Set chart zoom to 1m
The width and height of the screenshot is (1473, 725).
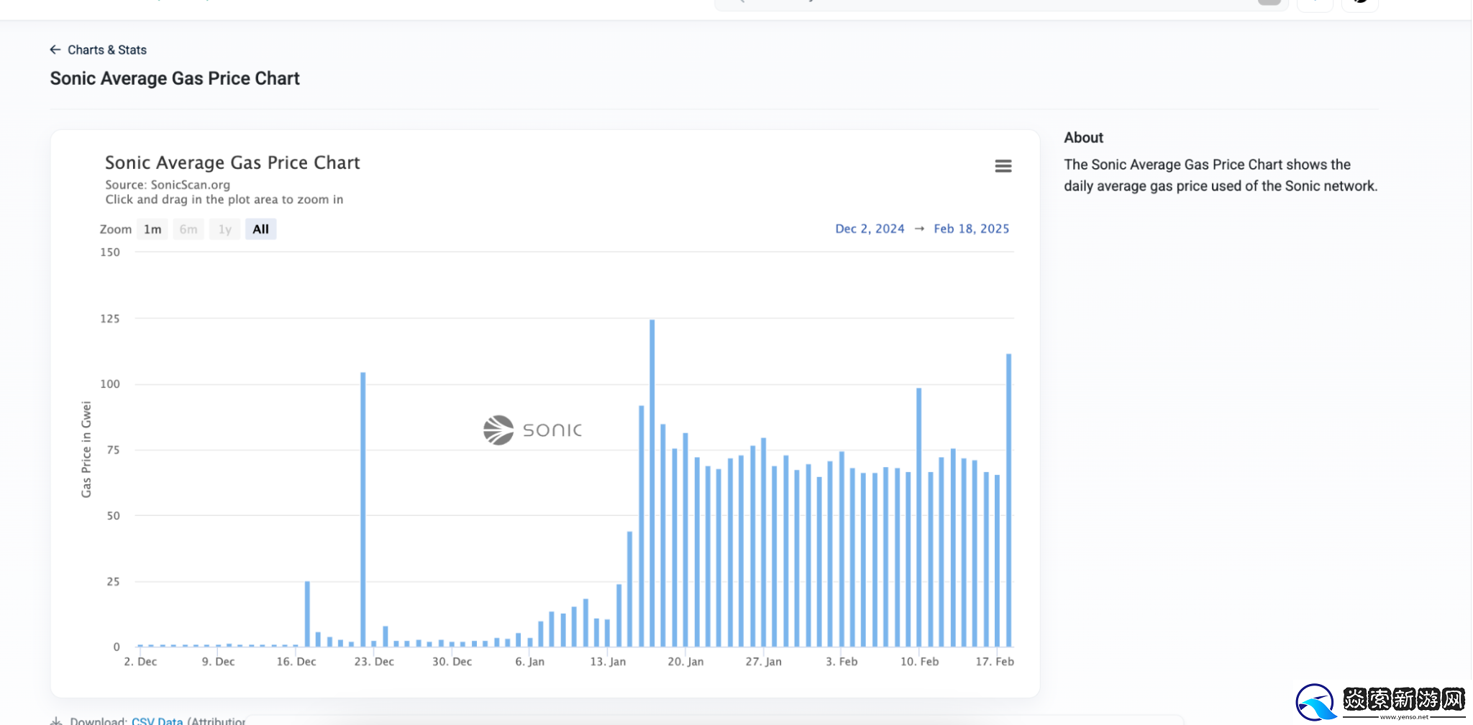pos(152,229)
